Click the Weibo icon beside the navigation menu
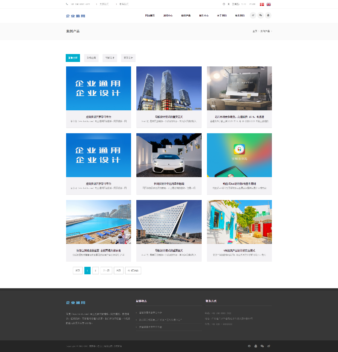This screenshot has width=338, height=352. tap(253, 15)
